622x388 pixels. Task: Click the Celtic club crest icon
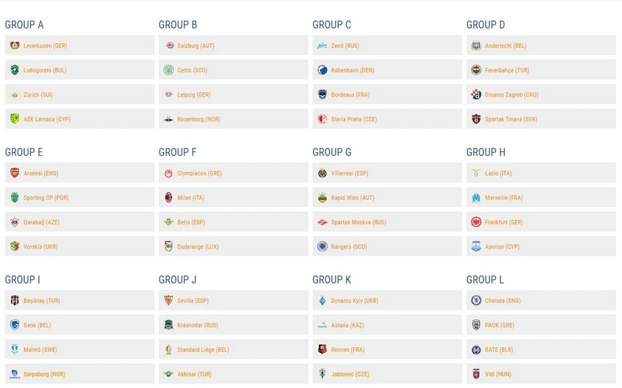point(168,70)
